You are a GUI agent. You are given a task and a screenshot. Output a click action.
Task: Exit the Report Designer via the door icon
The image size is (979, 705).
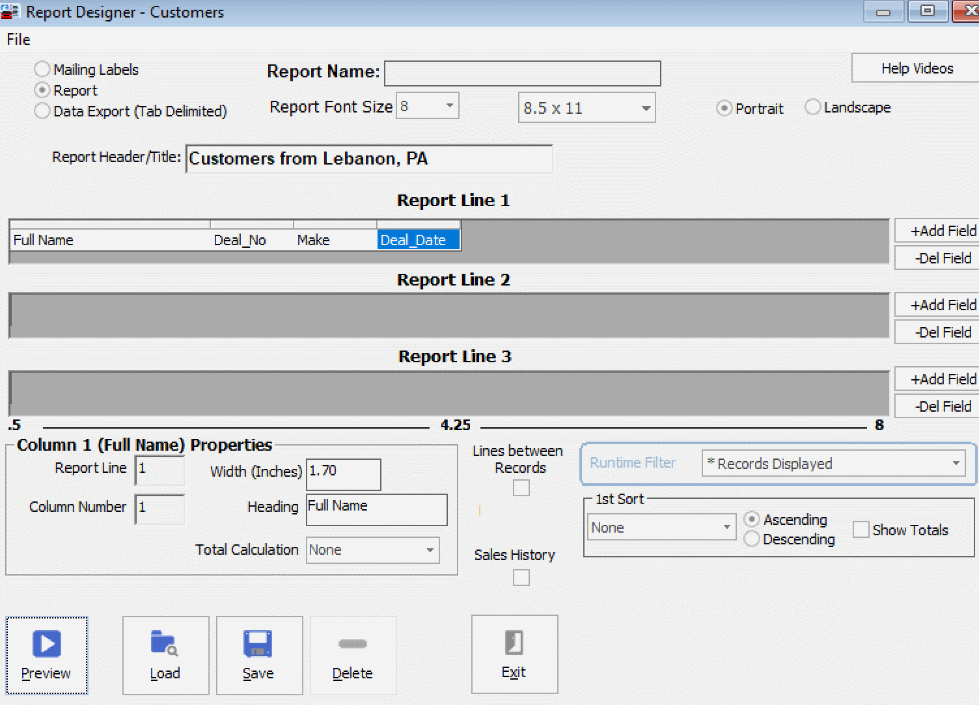pyautogui.click(x=514, y=644)
